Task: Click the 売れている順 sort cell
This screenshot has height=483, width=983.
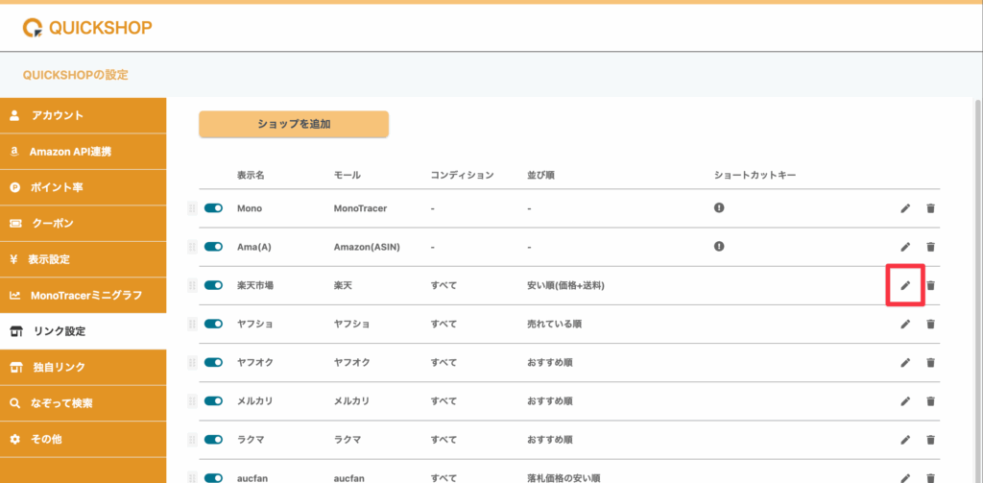Action: (x=556, y=325)
